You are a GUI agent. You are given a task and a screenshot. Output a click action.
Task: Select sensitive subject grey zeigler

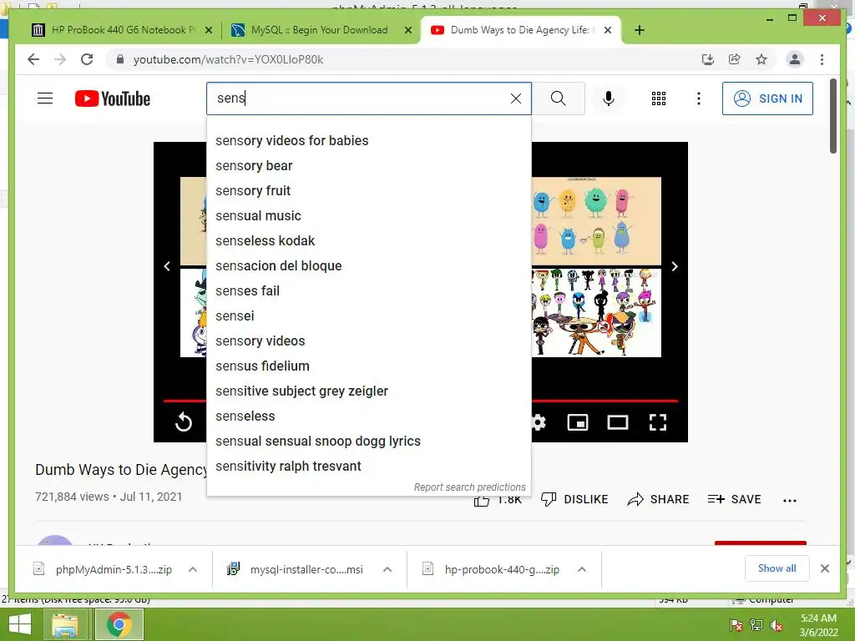click(369, 391)
